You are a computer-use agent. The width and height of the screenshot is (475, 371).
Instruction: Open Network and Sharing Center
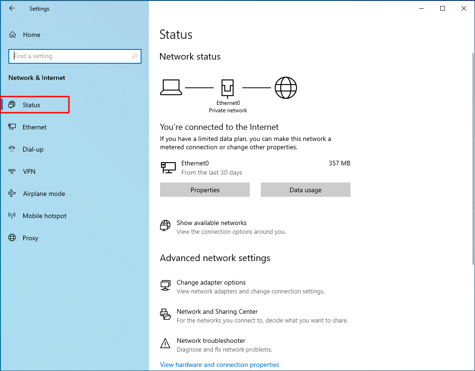(x=217, y=311)
